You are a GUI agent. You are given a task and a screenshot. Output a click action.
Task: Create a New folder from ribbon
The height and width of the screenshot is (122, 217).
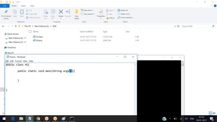[77, 14]
